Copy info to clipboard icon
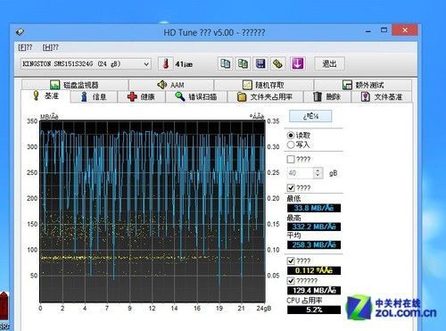Image resolution: width=446 pixels, height=331 pixels. click(x=225, y=63)
